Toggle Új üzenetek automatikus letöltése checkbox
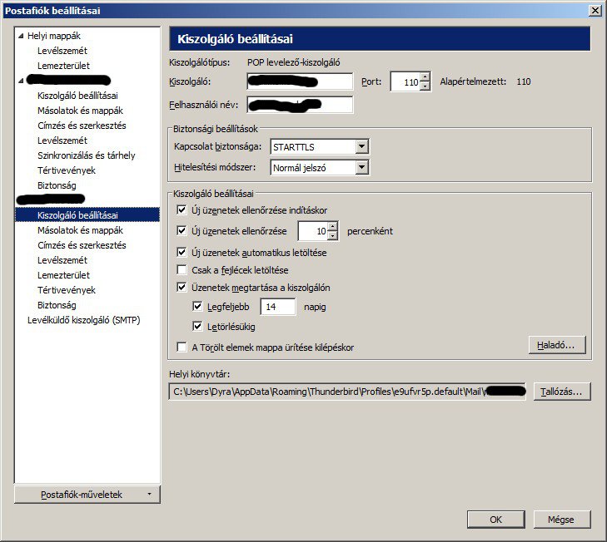 coord(182,253)
